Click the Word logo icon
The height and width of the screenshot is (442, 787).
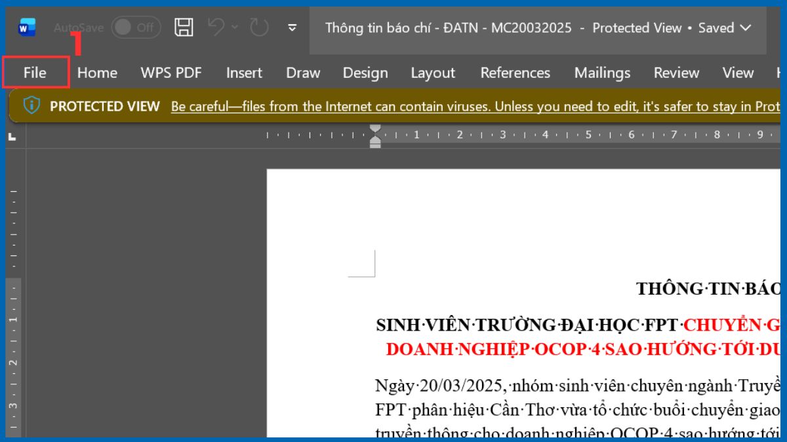(x=26, y=27)
